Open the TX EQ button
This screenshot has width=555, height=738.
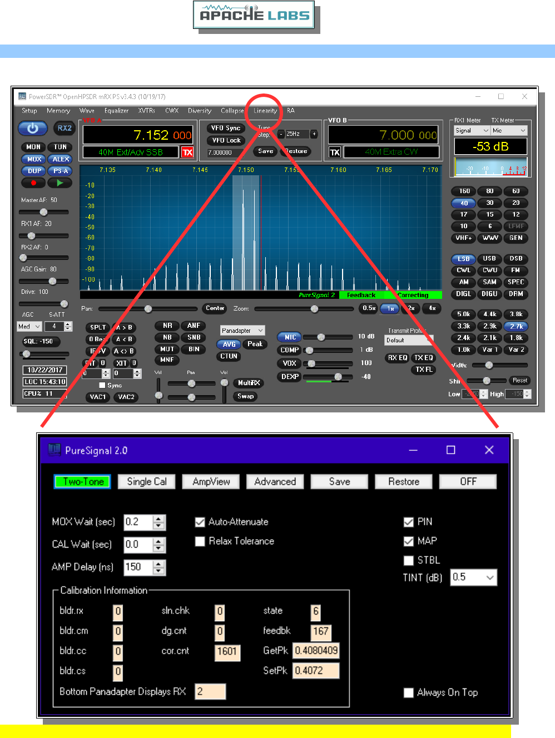click(x=423, y=358)
